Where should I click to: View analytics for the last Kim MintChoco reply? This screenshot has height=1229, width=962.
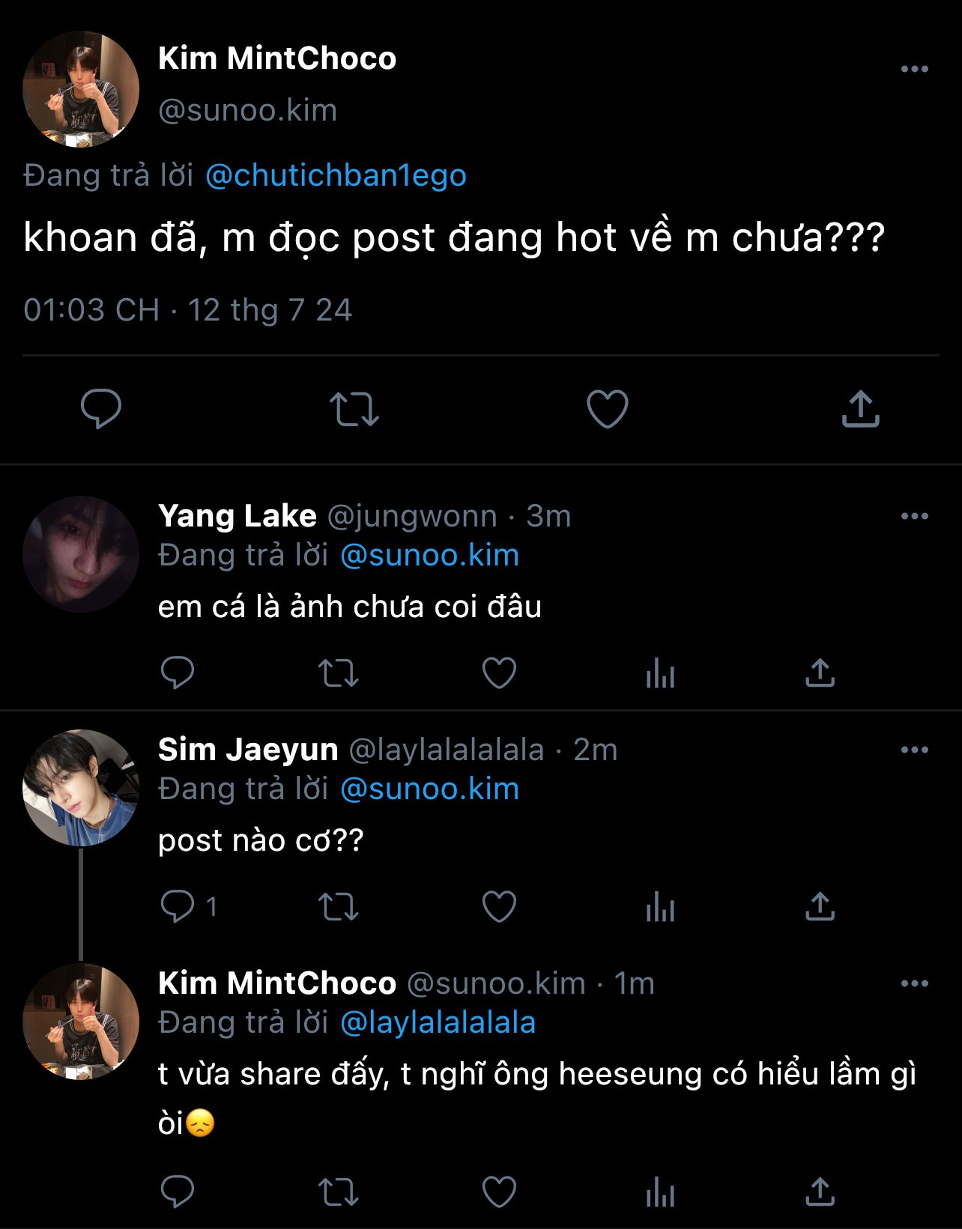(x=660, y=1192)
